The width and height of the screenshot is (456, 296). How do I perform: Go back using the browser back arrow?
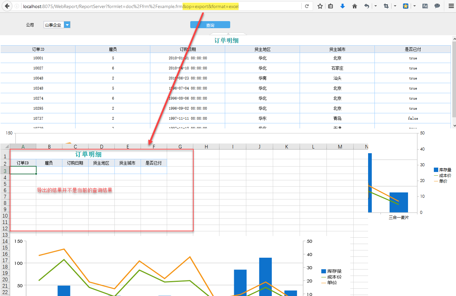pyautogui.click(x=7, y=6)
